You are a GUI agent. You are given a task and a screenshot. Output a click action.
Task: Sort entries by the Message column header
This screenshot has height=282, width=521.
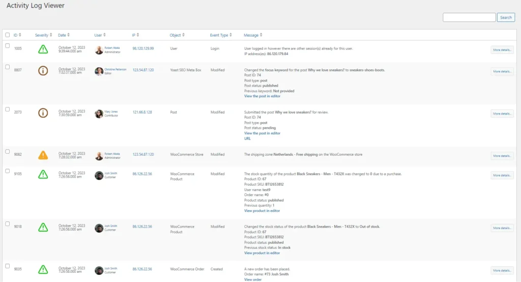click(x=253, y=35)
